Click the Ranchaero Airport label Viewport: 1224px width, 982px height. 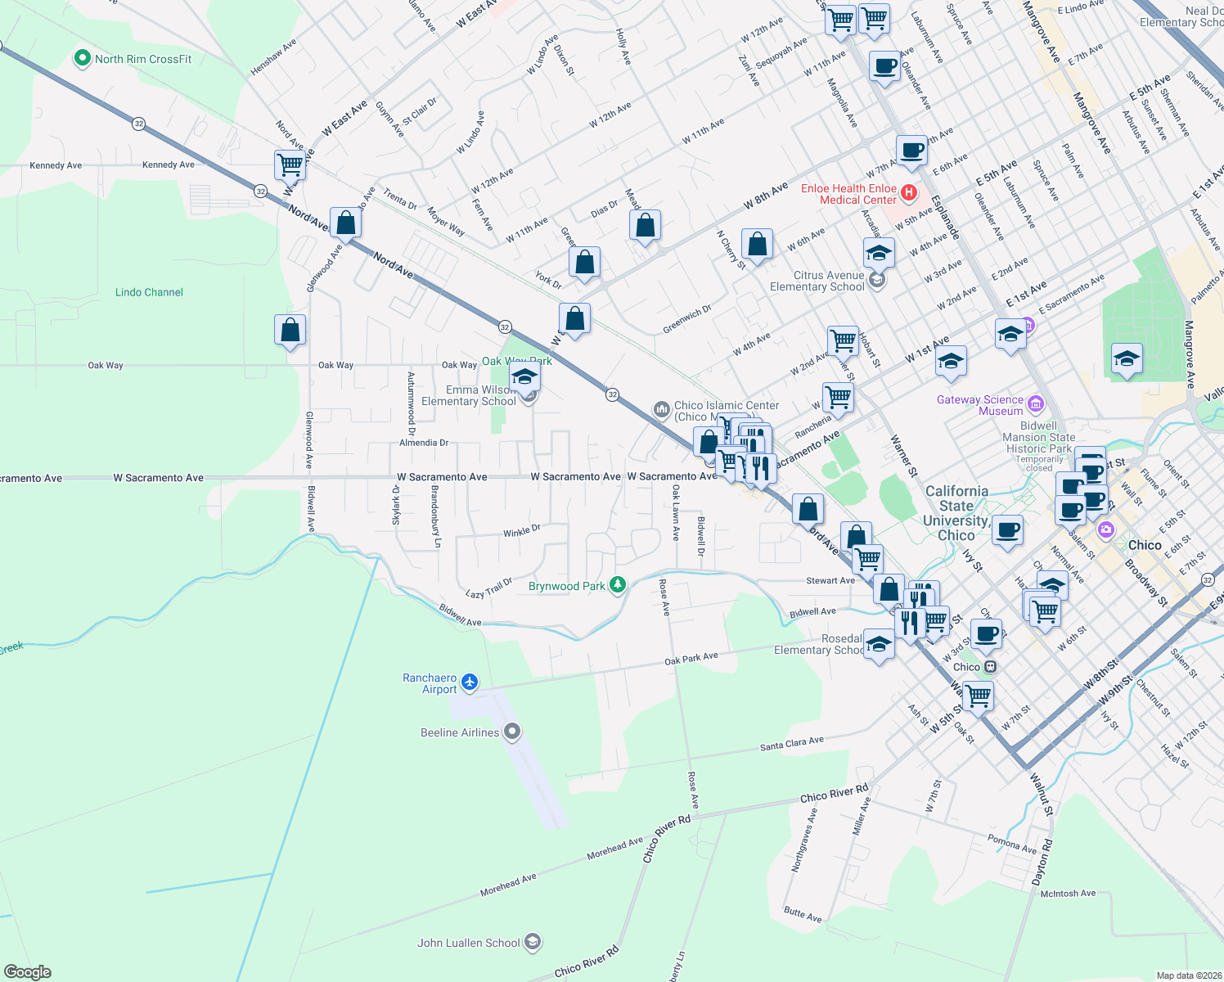(x=430, y=683)
